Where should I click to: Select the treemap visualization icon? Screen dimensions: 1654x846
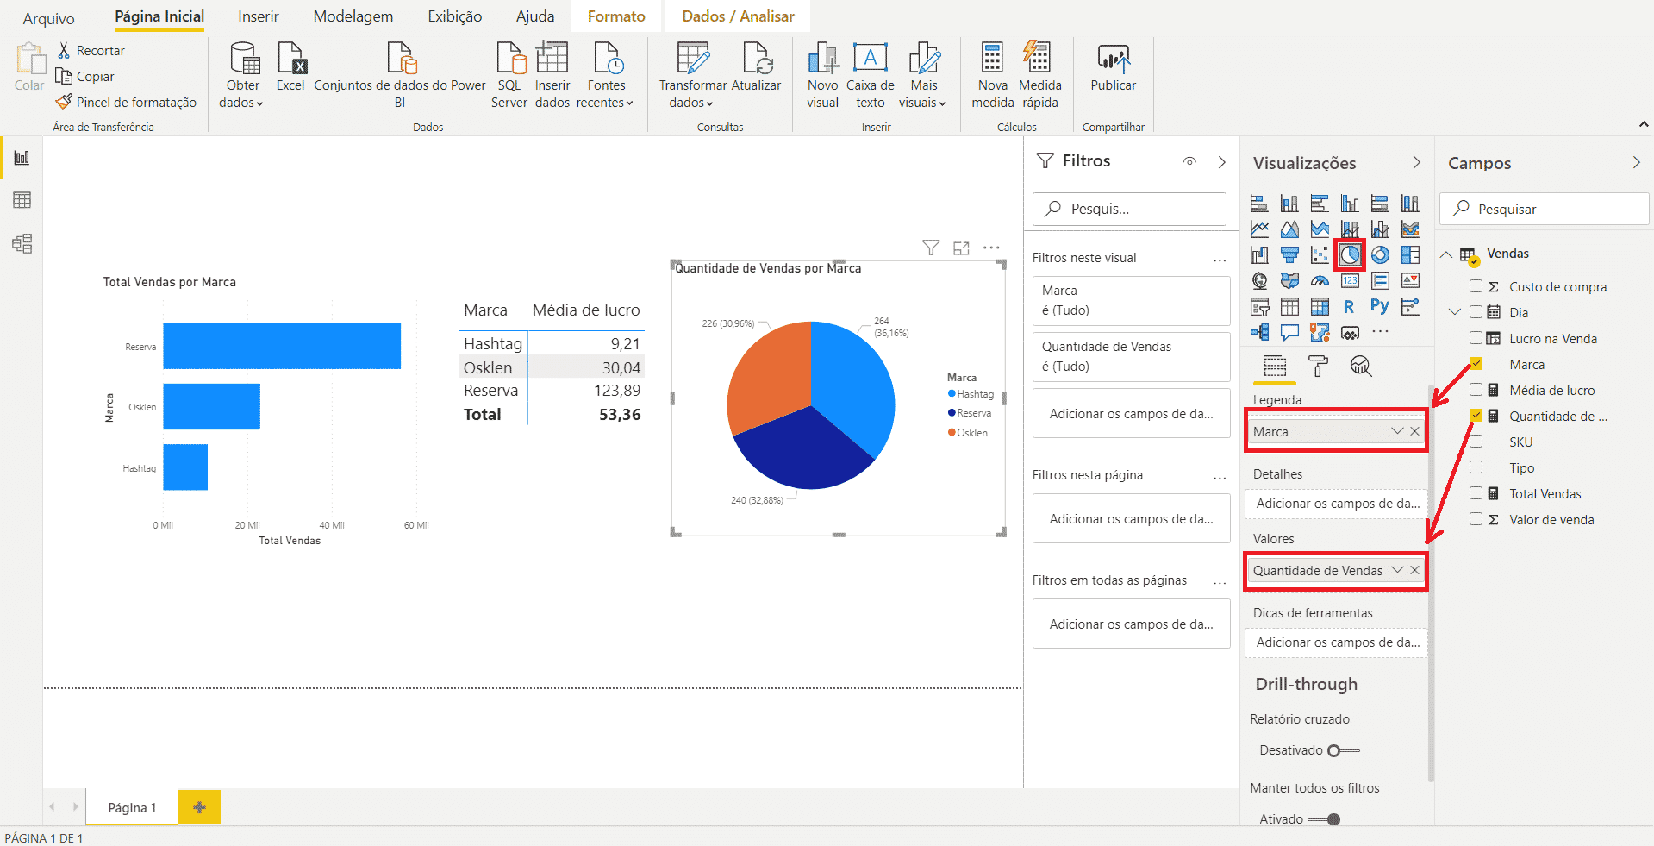(x=1410, y=254)
